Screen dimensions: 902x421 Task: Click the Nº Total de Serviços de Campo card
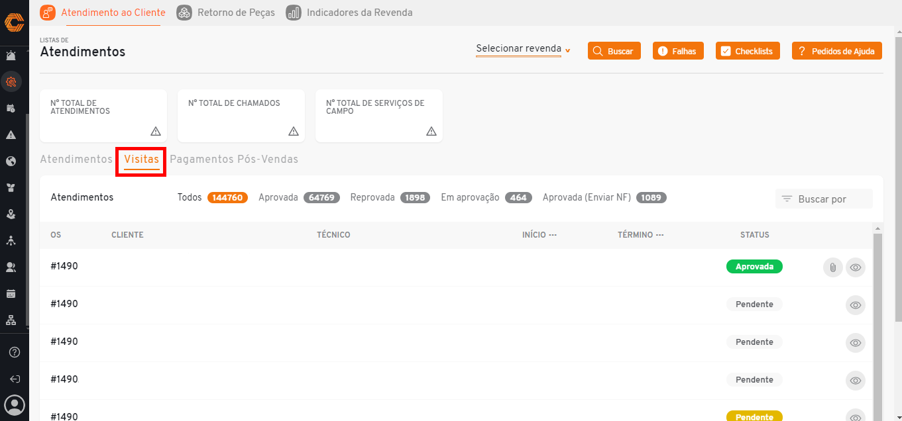pyautogui.click(x=379, y=116)
